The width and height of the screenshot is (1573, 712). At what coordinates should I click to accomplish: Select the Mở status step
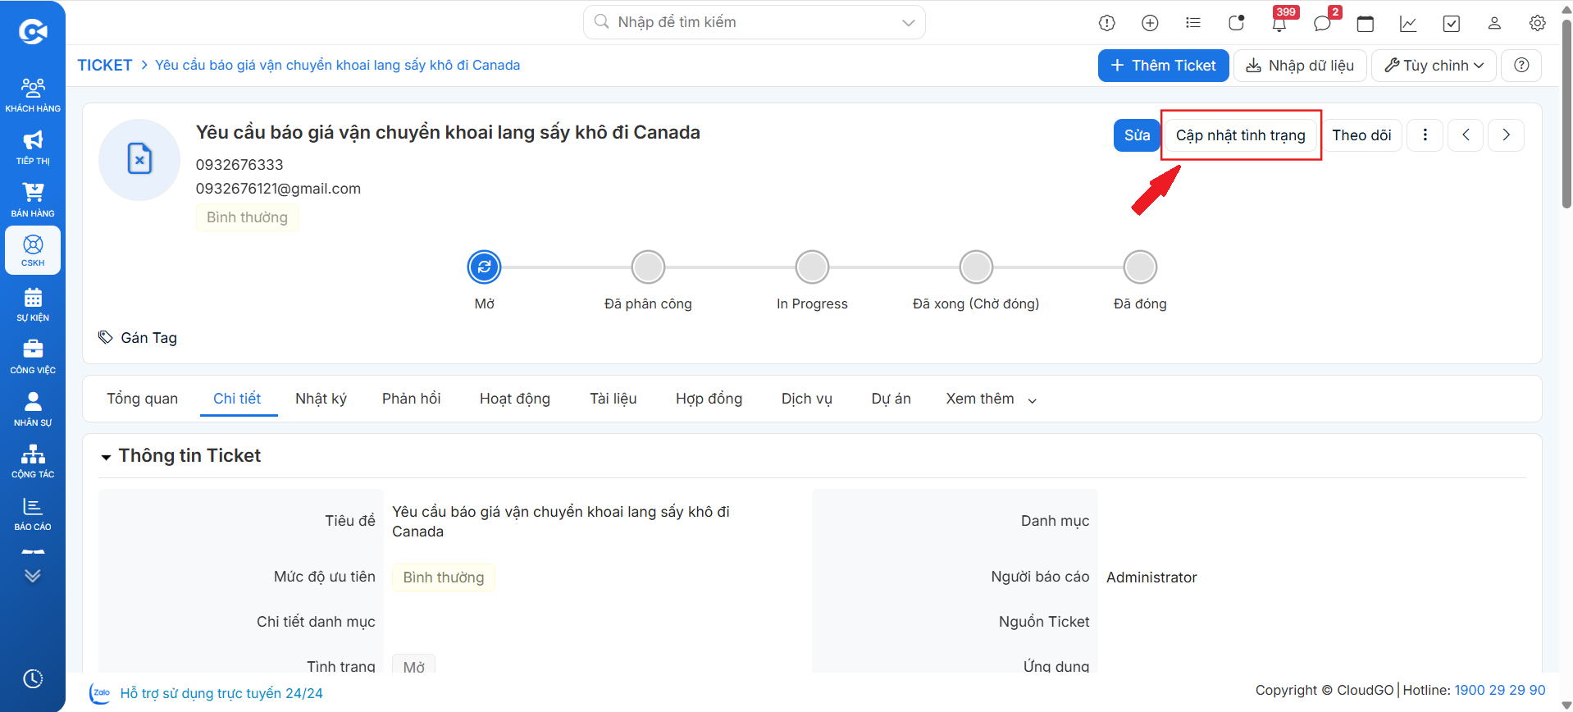coord(484,267)
